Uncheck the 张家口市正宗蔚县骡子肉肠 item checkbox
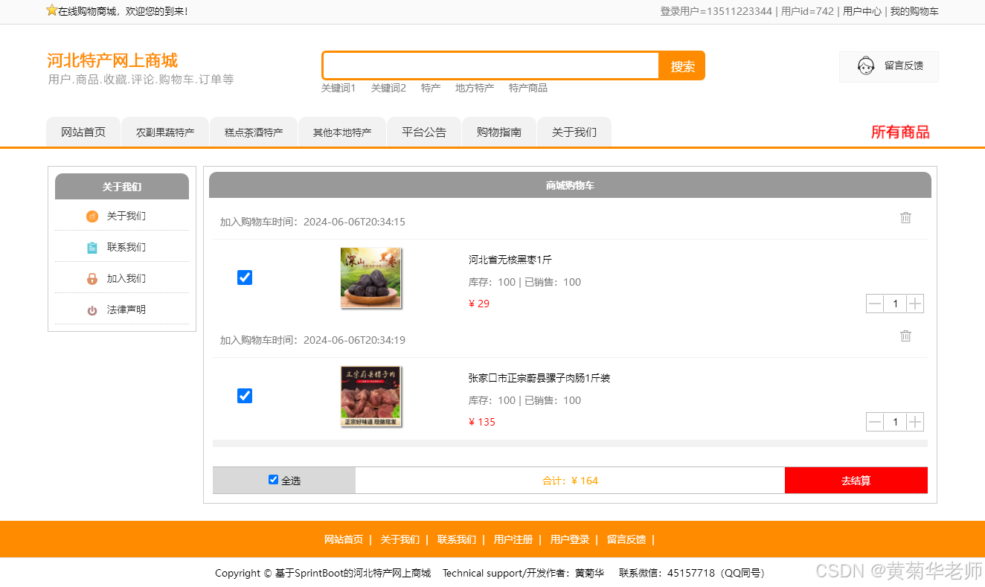This screenshot has height=587, width=985. [x=245, y=396]
